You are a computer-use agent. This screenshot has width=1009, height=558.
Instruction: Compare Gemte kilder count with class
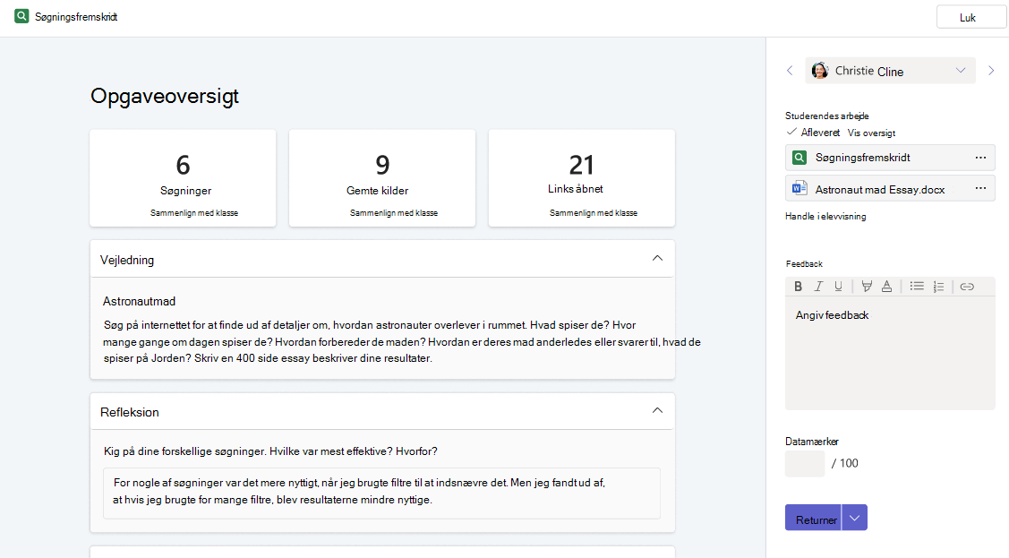(x=394, y=213)
